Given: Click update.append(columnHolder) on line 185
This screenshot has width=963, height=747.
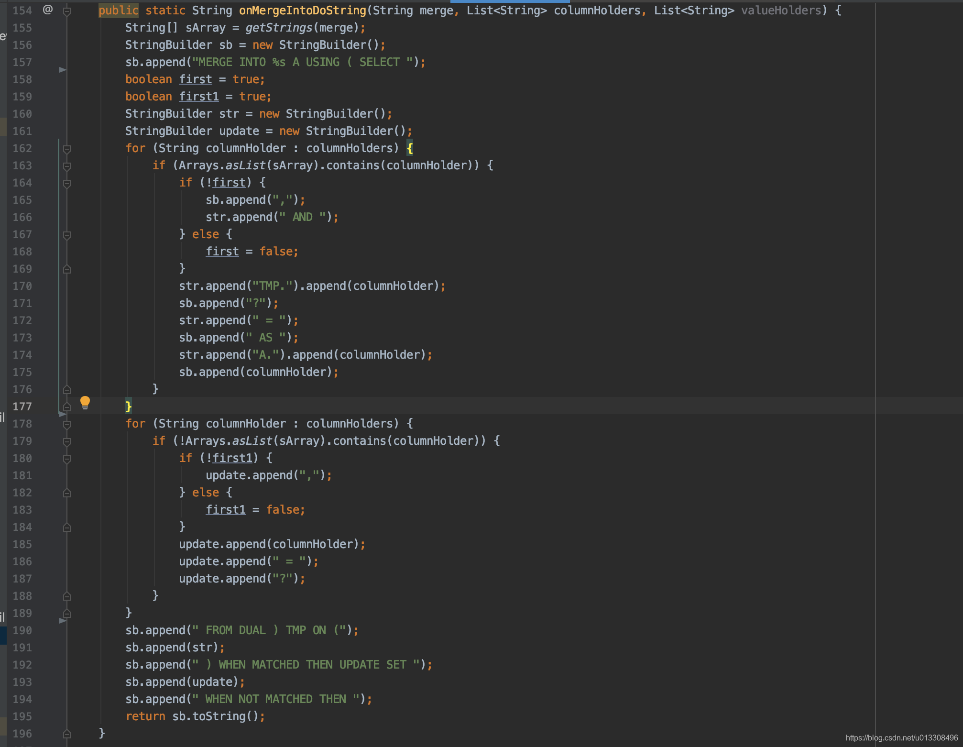Looking at the screenshot, I should (x=272, y=544).
